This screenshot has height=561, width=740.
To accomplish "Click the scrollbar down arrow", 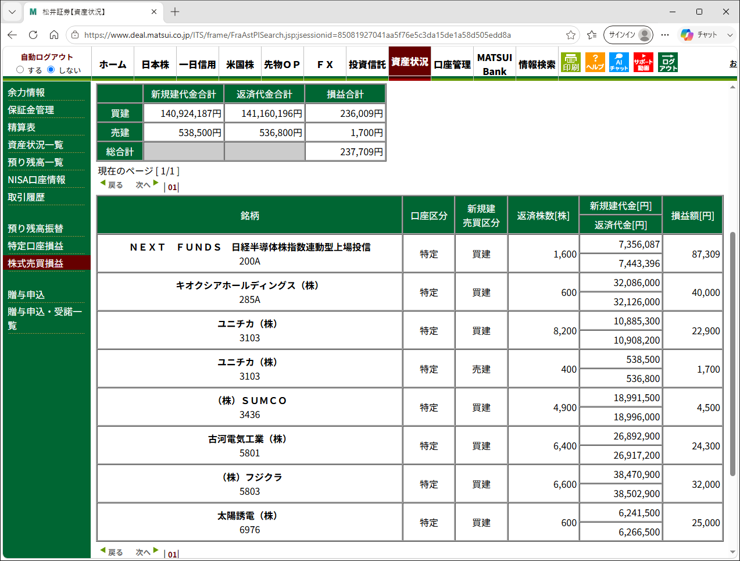I will pyautogui.click(x=732, y=552).
